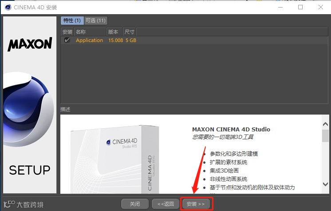This screenshot has width=331, height=211.
Task: Sort by the 名称 column header
Action: tap(90, 32)
